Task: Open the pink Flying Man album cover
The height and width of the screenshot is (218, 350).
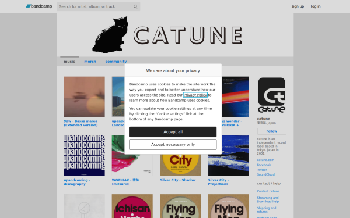Action: click(x=228, y=206)
